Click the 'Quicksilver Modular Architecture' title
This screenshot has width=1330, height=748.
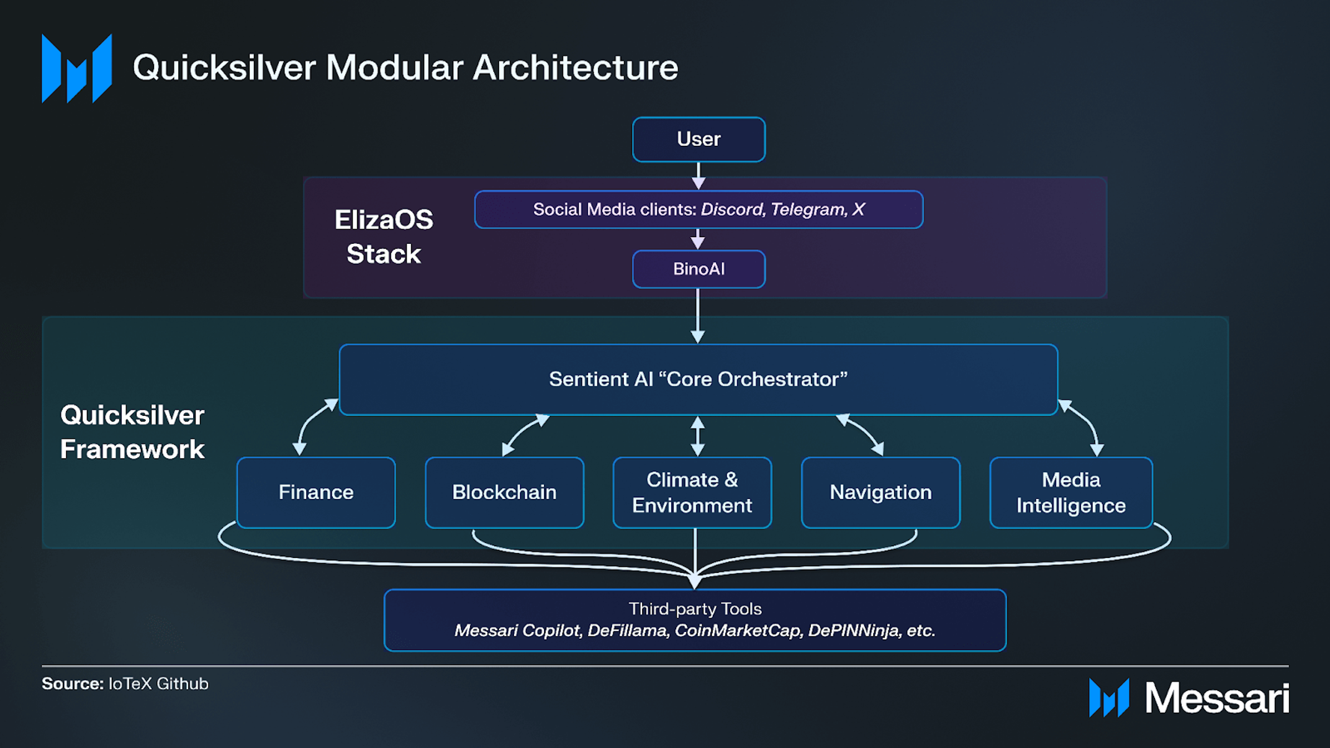coord(405,68)
